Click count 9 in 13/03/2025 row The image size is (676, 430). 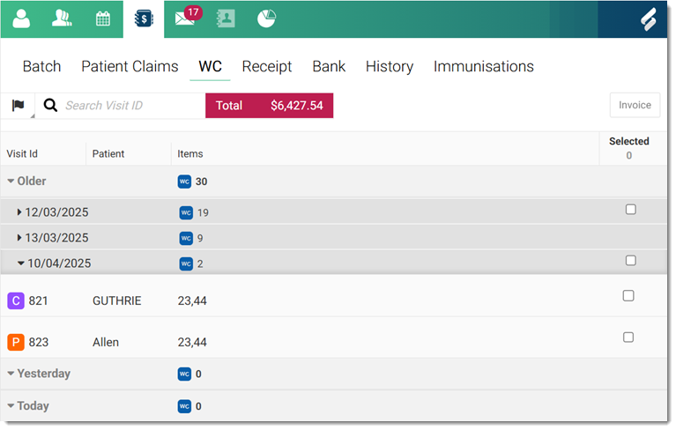200,238
